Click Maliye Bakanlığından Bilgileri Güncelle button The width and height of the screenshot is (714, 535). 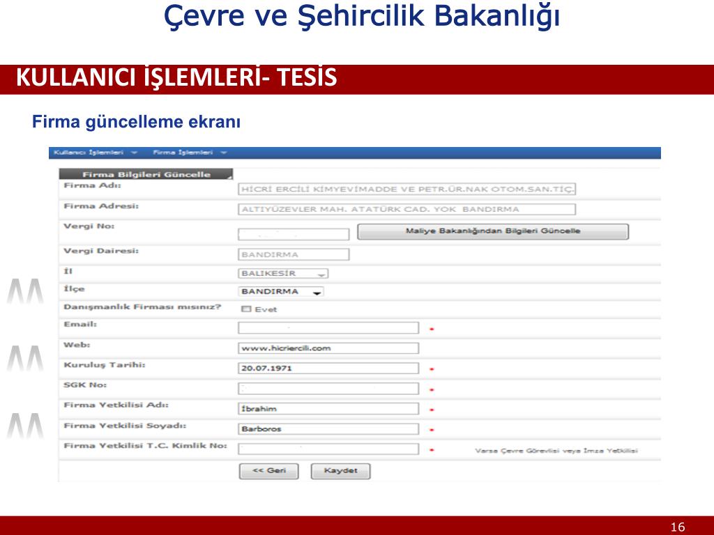pyautogui.click(x=493, y=231)
